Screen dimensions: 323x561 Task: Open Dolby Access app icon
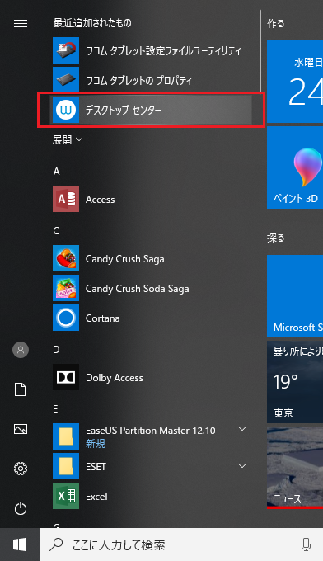pyautogui.click(x=66, y=377)
